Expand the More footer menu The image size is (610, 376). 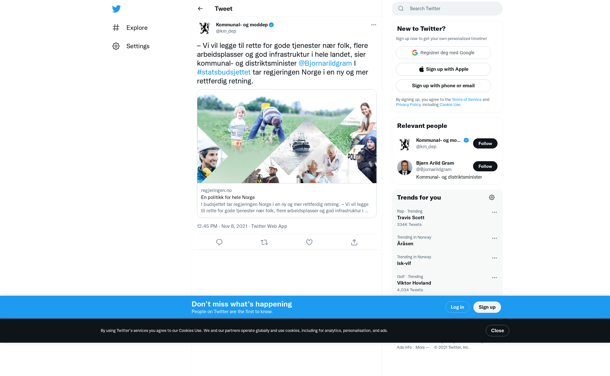coord(422,347)
